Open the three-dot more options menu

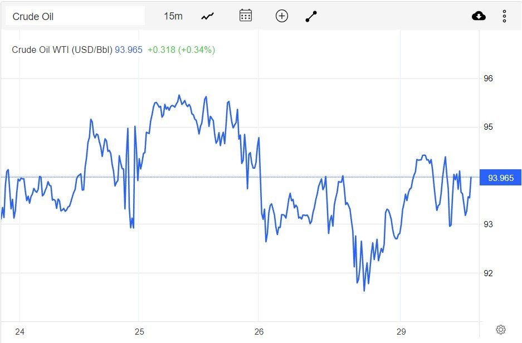[x=504, y=16]
